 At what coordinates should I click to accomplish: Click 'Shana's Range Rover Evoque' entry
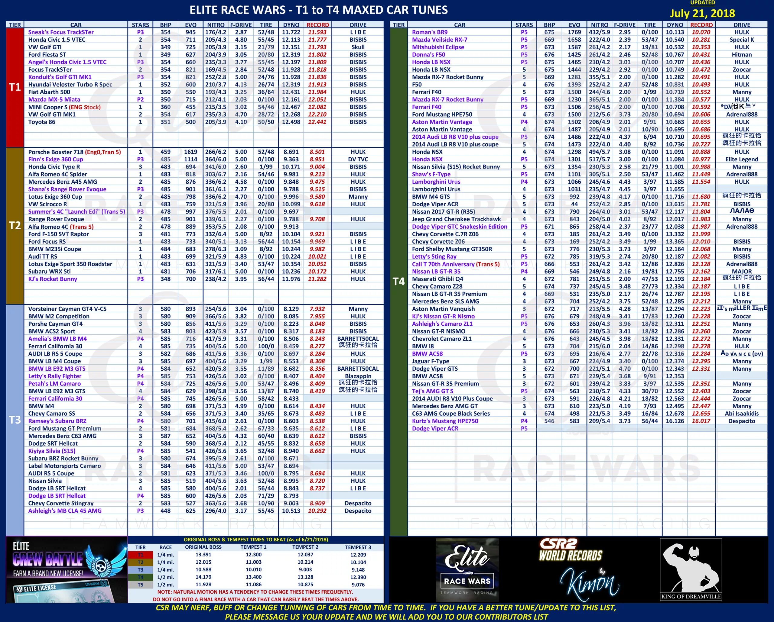(67, 189)
